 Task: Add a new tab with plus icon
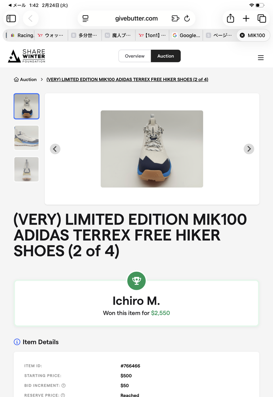(246, 19)
